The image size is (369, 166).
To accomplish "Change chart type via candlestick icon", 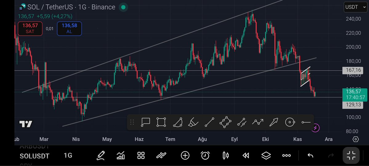I will click(x=226, y=156).
